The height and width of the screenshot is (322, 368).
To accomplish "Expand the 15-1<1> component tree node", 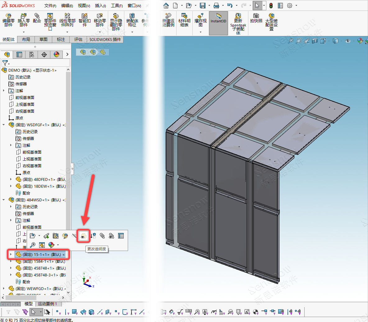I will click(11, 255).
